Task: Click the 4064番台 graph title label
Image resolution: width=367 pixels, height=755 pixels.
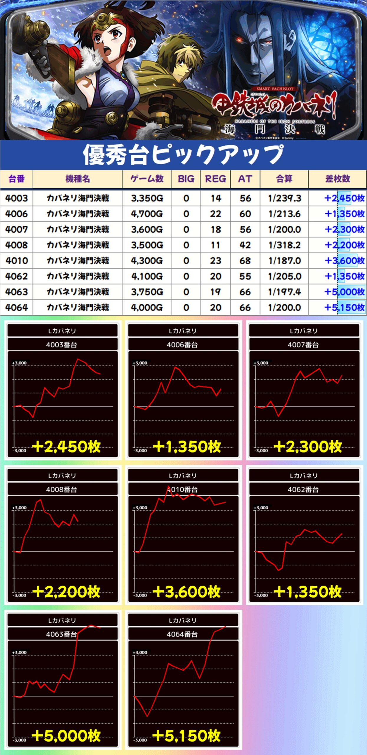Action: click(183, 634)
